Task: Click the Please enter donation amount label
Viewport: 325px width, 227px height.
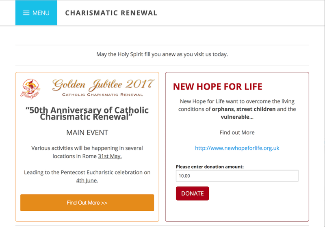Action: [x=210, y=167]
